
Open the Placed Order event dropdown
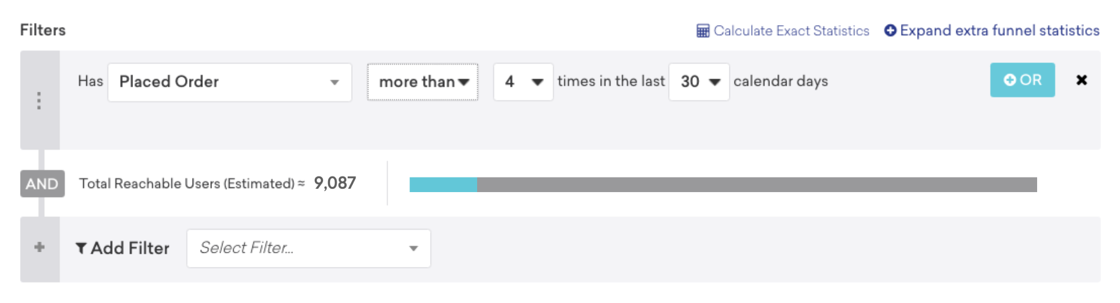(x=230, y=82)
